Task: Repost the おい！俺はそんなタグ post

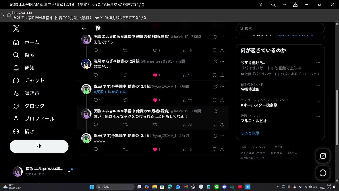Action: click(x=126, y=125)
